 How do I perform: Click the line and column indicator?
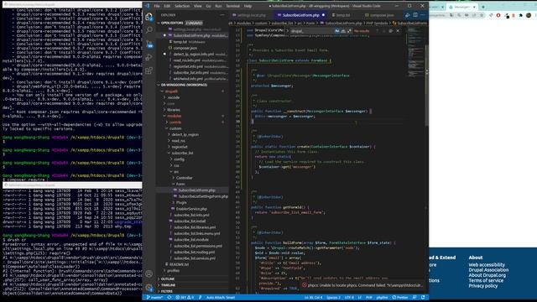[x=313, y=298]
